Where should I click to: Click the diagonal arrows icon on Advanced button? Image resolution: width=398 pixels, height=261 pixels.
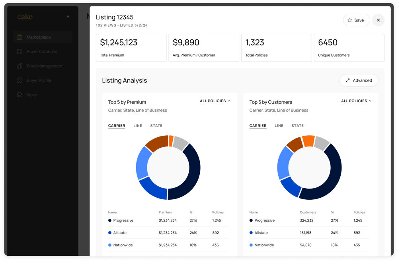click(x=347, y=80)
